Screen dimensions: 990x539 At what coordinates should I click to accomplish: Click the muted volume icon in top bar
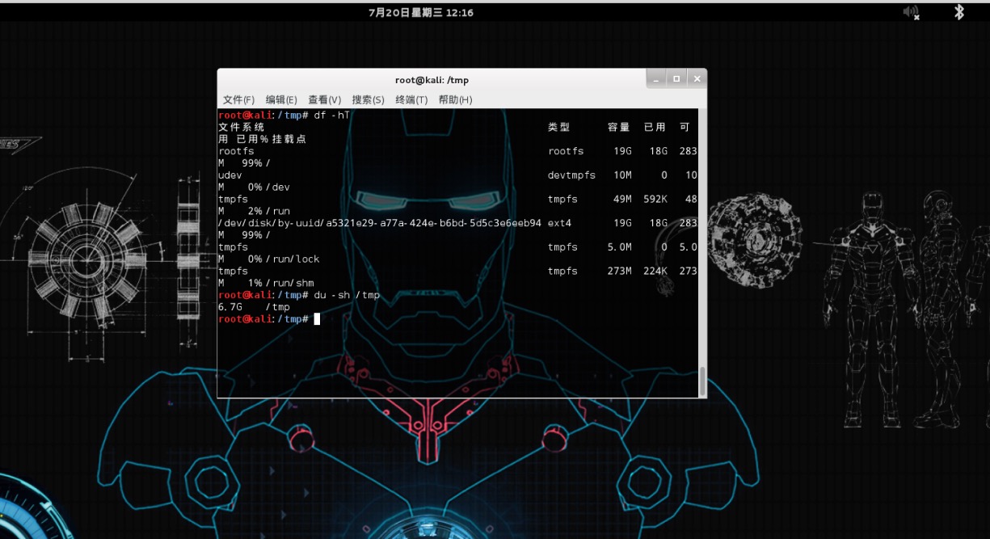coord(912,12)
